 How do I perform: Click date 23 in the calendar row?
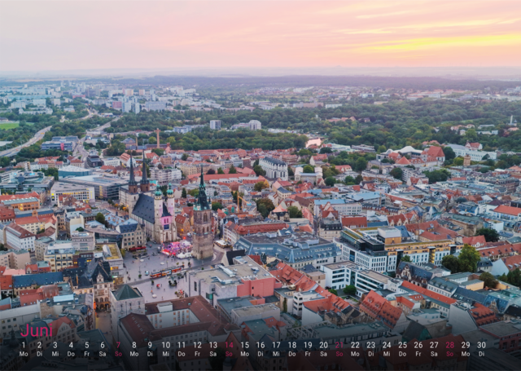click(370, 345)
